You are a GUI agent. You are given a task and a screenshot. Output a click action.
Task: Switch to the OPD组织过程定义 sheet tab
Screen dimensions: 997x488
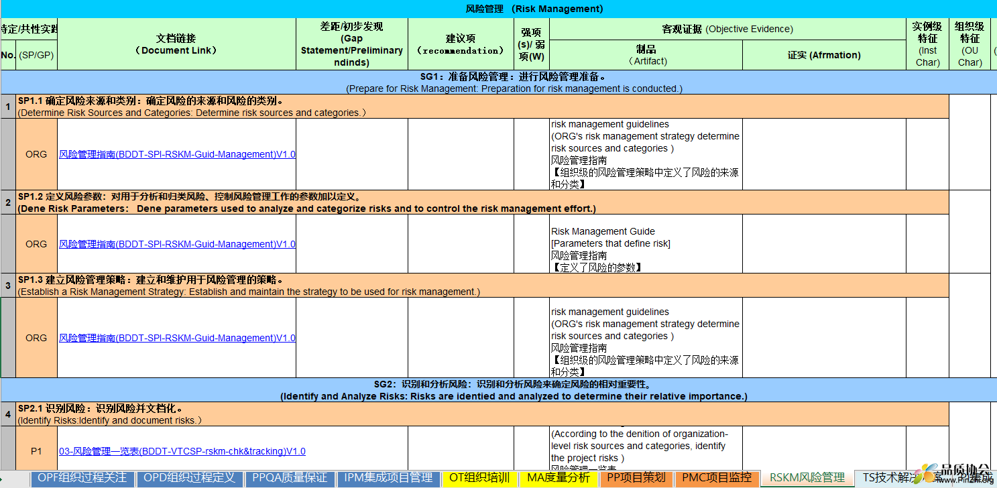coord(190,478)
